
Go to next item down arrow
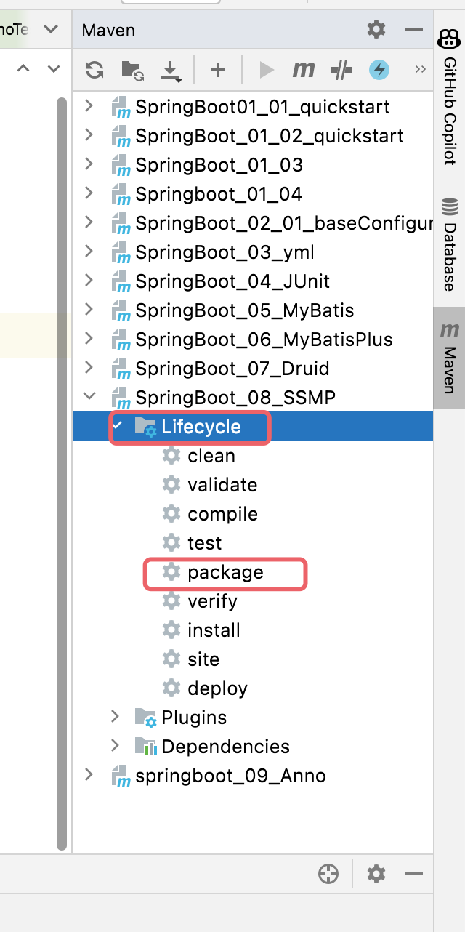(x=53, y=68)
